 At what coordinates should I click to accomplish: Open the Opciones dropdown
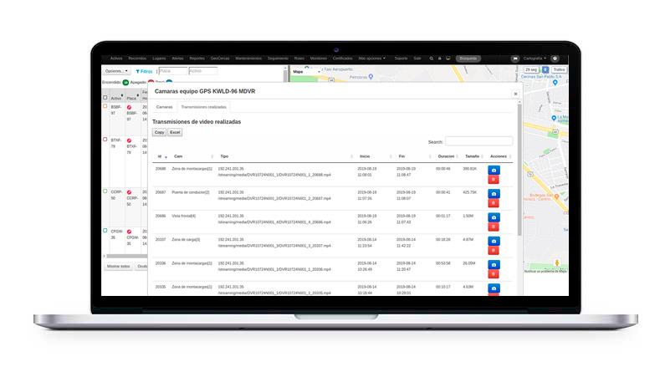[116, 71]
